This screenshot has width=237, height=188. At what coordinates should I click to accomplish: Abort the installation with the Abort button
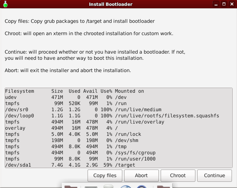(141, 175)
